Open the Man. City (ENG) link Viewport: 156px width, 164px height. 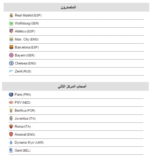(27, 39)
